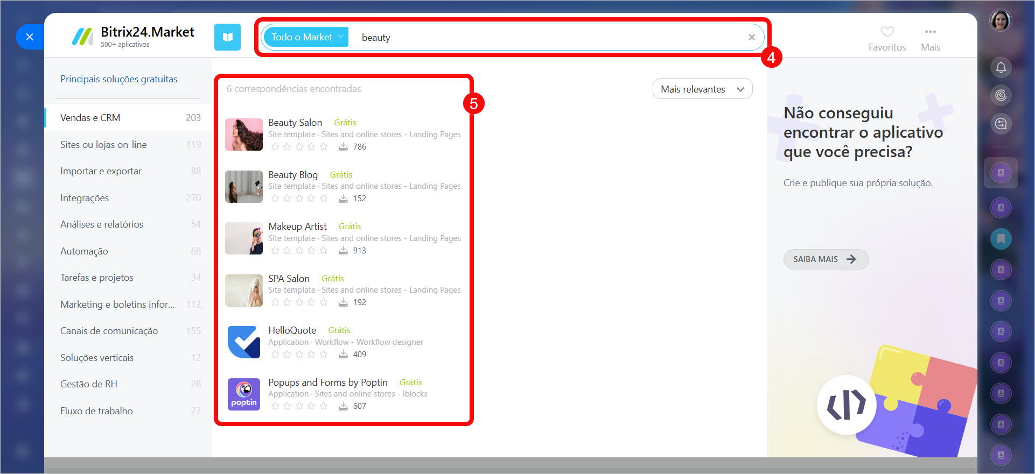This screenshot has height=474, width=1035.
Task: Open the Todo o Market dropdown
Action: click(x=306, y=37)
